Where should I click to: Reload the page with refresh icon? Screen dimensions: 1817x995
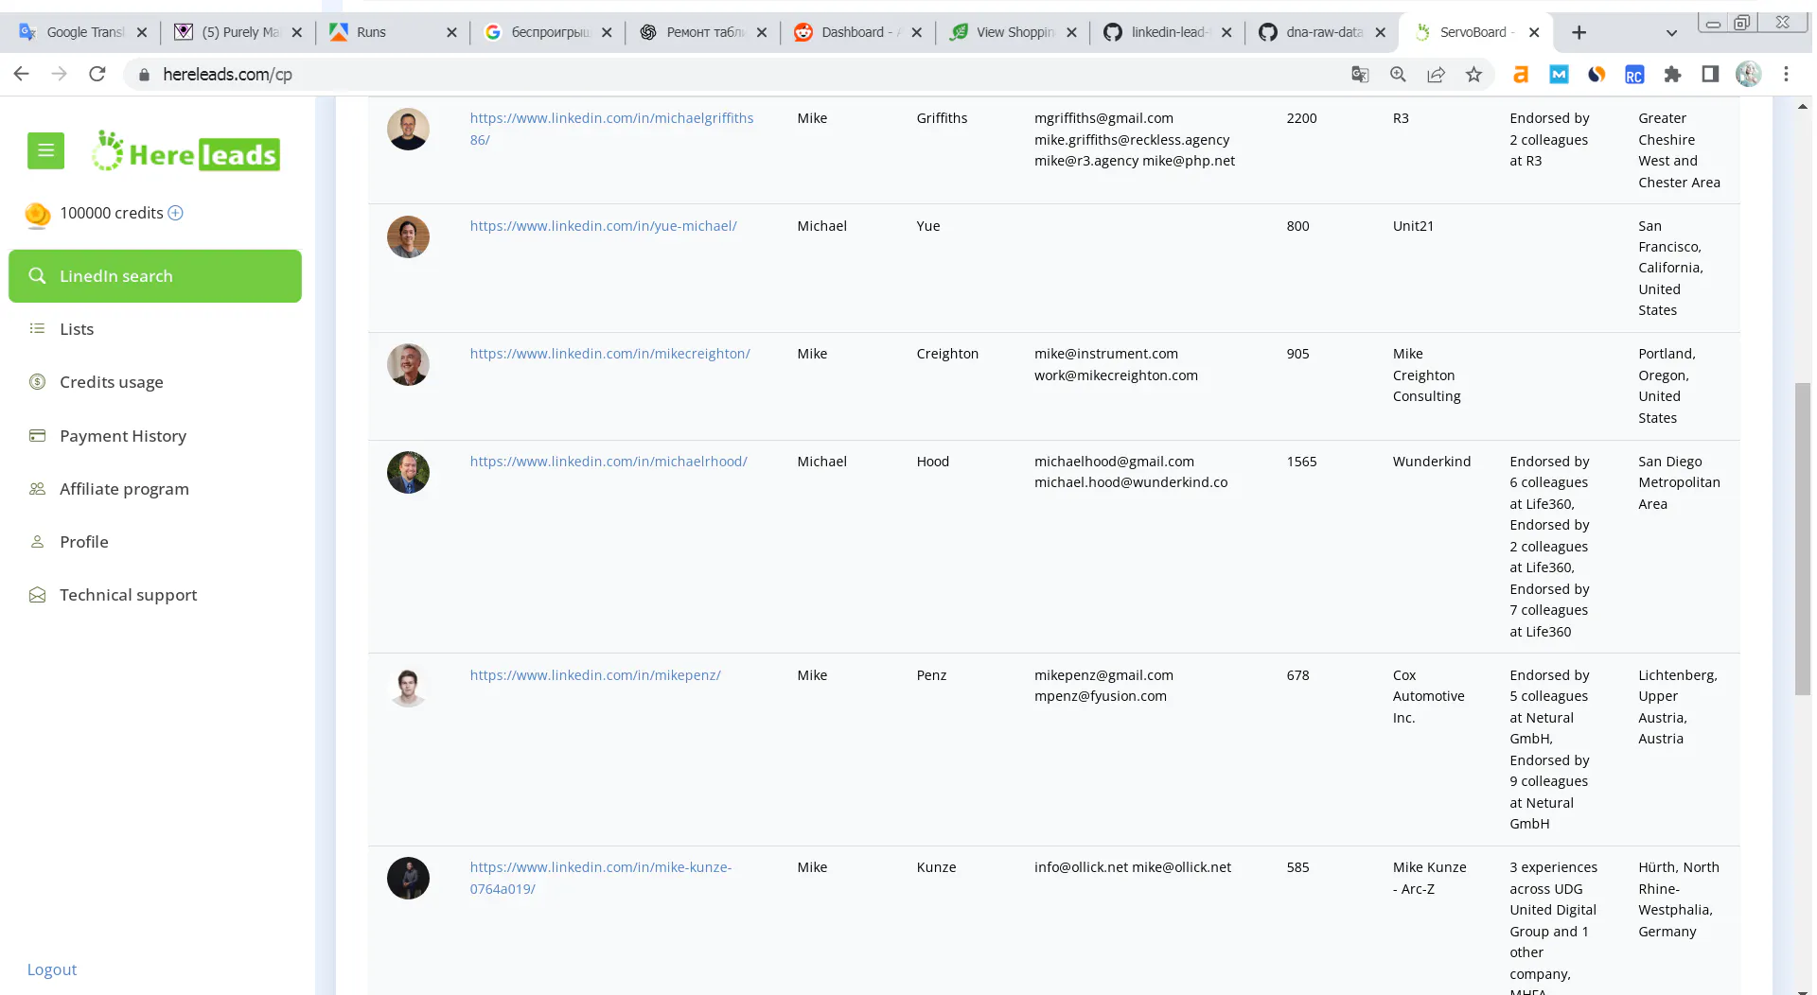(x=97, y=74)
